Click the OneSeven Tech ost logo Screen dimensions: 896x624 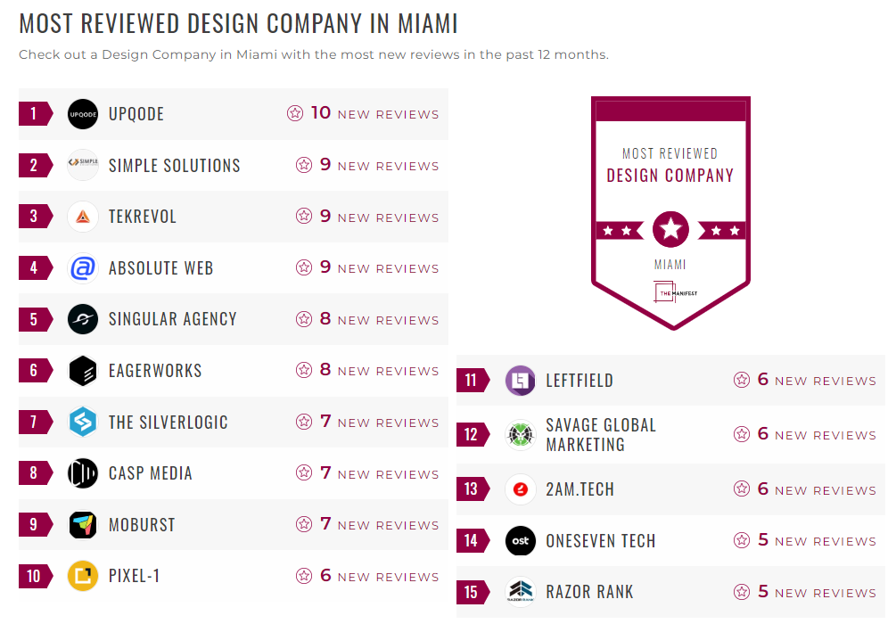pos(520,541)
